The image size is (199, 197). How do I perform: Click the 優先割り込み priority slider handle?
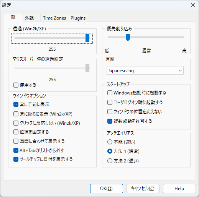coord(128,37)
